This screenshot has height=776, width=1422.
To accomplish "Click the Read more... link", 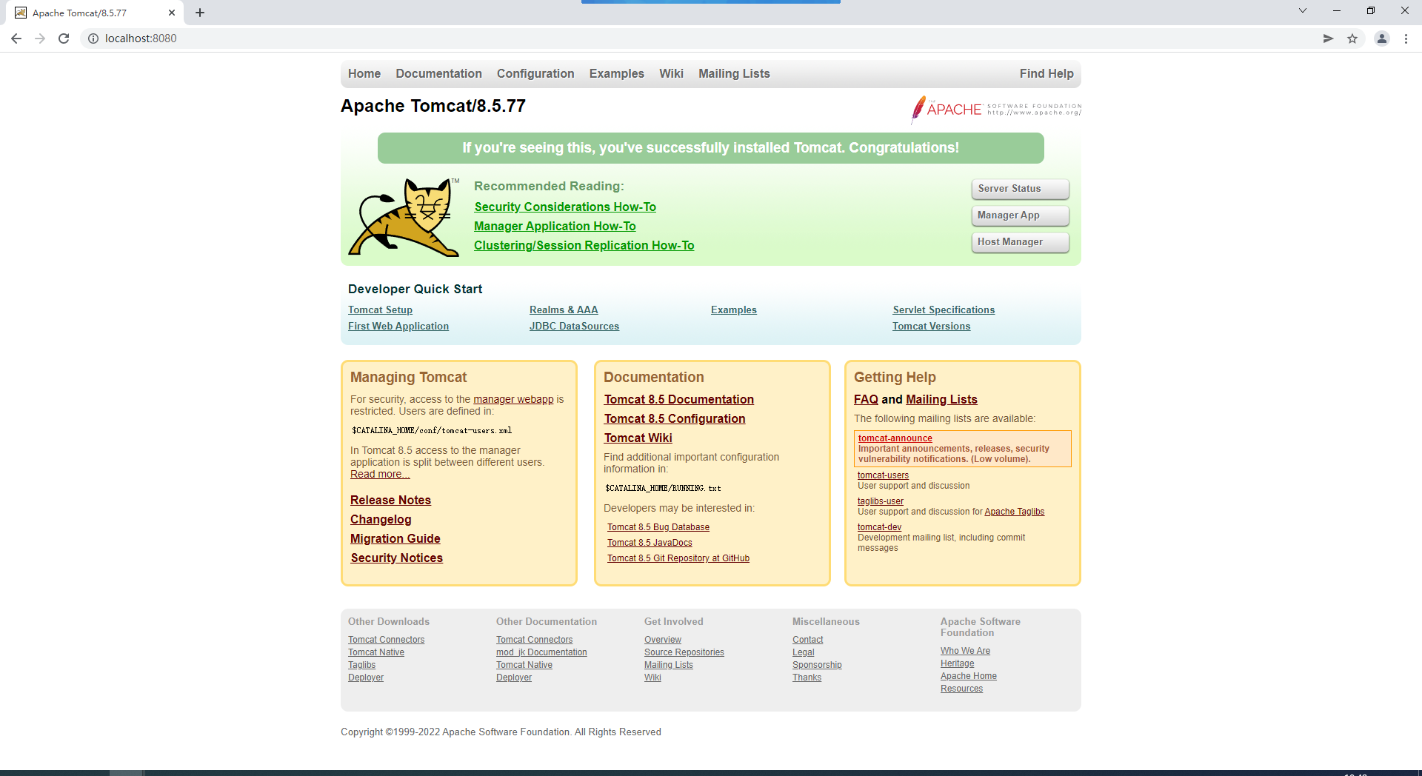I will coord(380,474).
